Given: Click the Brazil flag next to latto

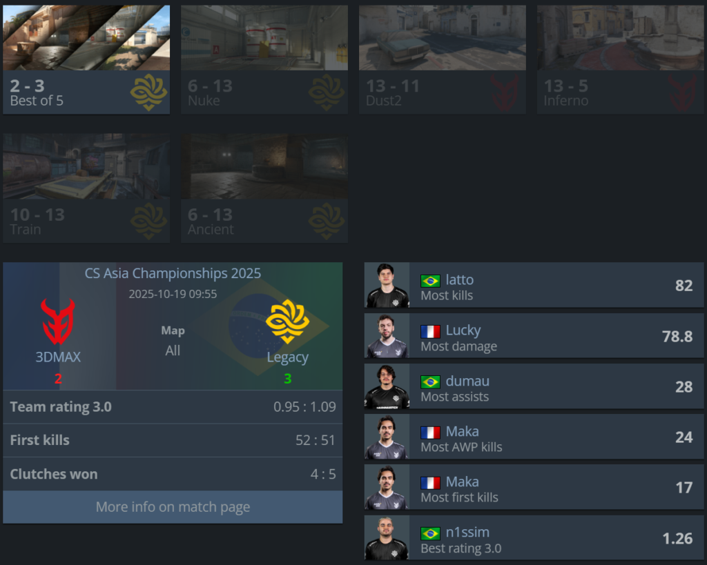Looking at the screenshot, I should (x=430, y=281).
